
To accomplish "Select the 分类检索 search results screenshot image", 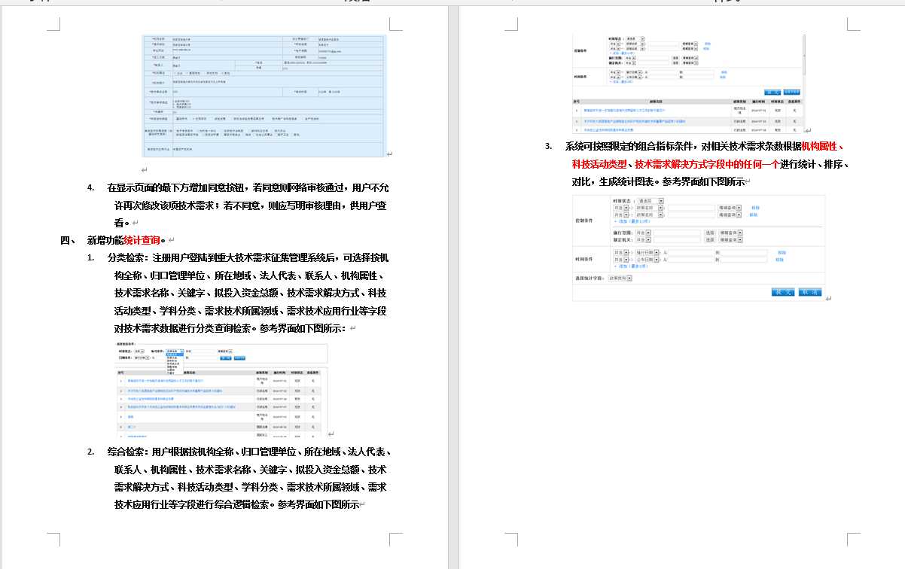I will pyautogui.click(x=221, y=390).
